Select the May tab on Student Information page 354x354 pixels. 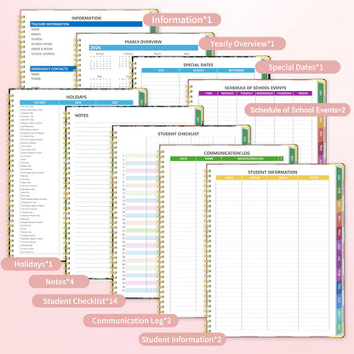click(x=340, y=232)
